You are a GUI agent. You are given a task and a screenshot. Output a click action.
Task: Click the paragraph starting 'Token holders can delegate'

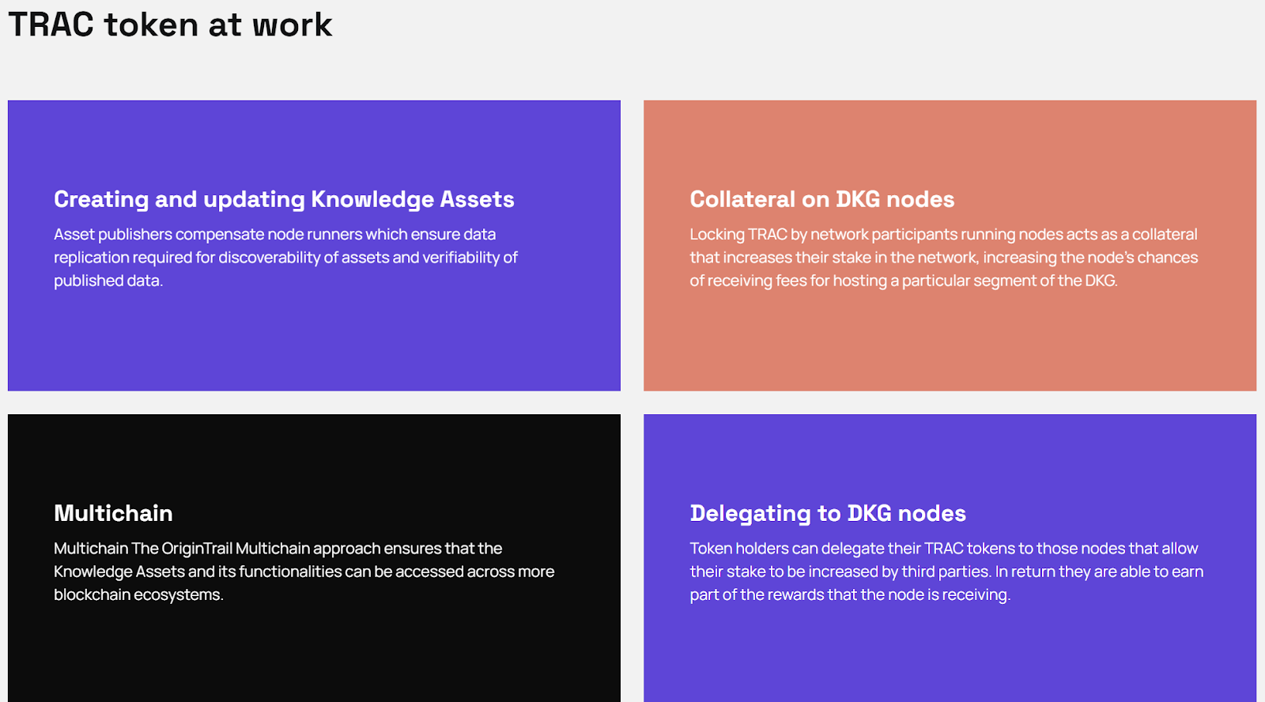tap(946, 571)
